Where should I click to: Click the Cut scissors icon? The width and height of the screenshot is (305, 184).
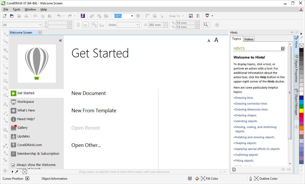35,16
